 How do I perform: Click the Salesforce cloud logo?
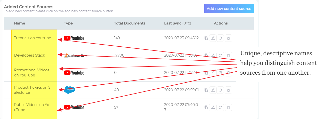[70, 90]
